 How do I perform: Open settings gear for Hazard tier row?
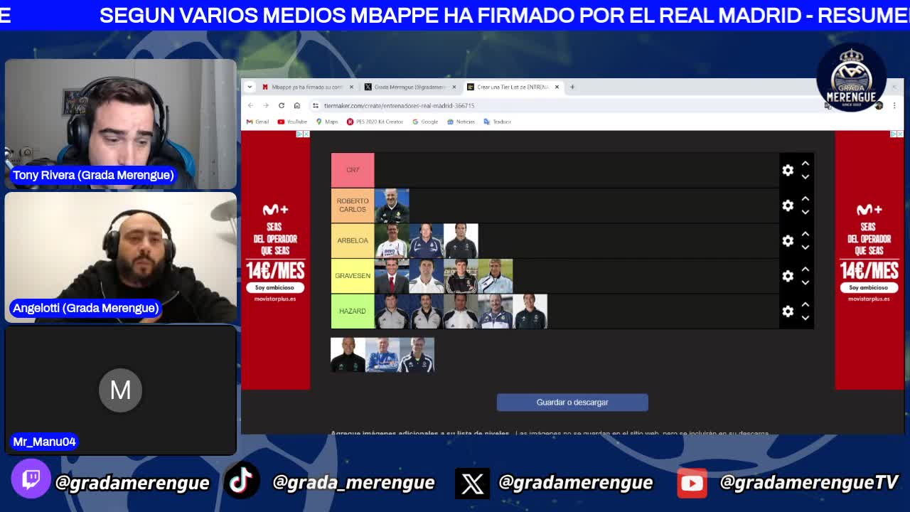tap(788, 311)
